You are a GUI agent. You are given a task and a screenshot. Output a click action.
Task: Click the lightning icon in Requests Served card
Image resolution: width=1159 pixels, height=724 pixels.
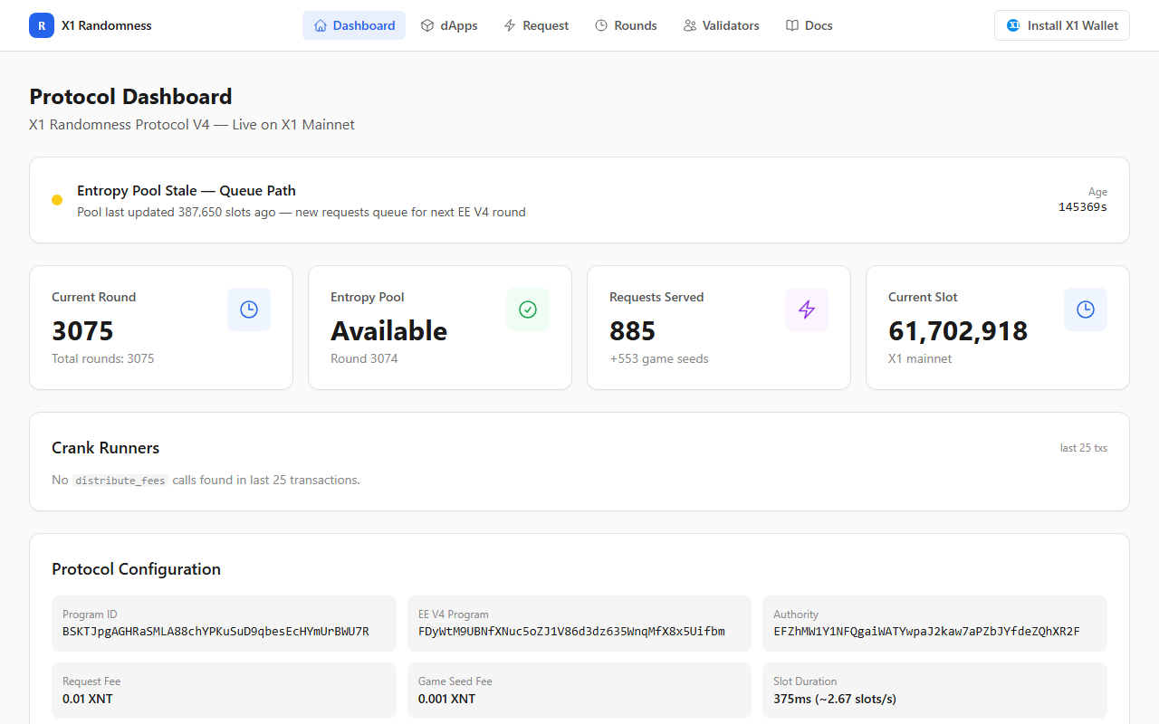pyautogui.click(x=807, y=310)
